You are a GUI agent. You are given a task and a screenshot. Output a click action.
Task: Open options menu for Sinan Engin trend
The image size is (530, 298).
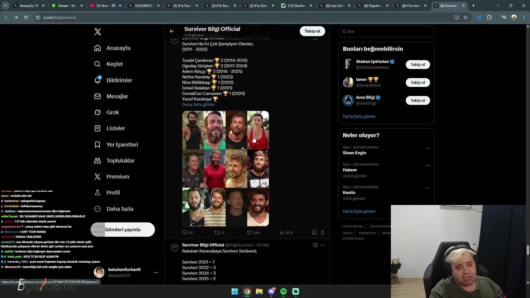tap(427, 148)
